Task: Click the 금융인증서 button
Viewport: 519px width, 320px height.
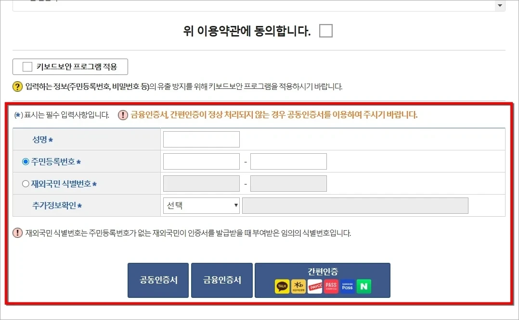Action: tap(221, 280)
